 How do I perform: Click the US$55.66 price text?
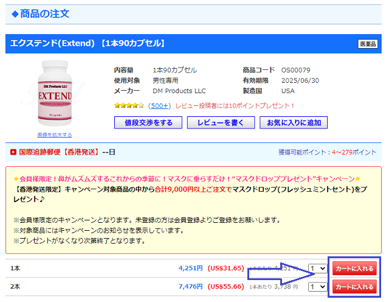[x=225, y=287]
